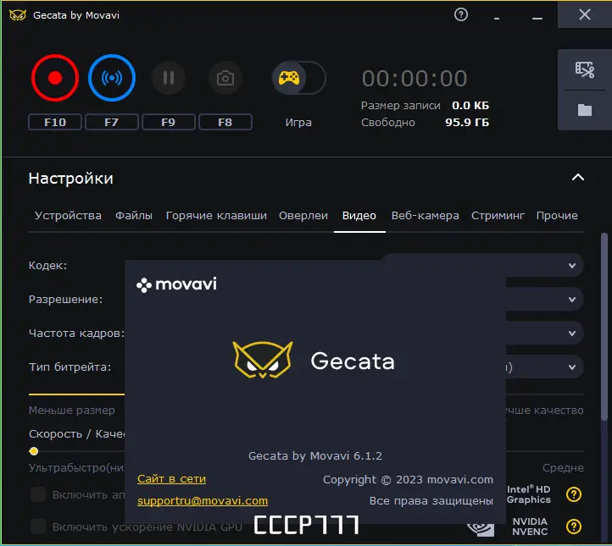Image resolution: width=612 pixels, height=546 pixels.
Task: Toggle the Включить ап... checkbox above NVIDIA
Action: click(x=38, y=494)
